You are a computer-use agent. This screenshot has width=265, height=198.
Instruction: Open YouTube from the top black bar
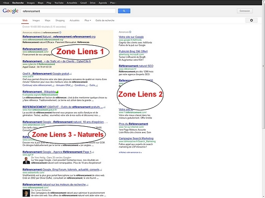tap(59, 3)
